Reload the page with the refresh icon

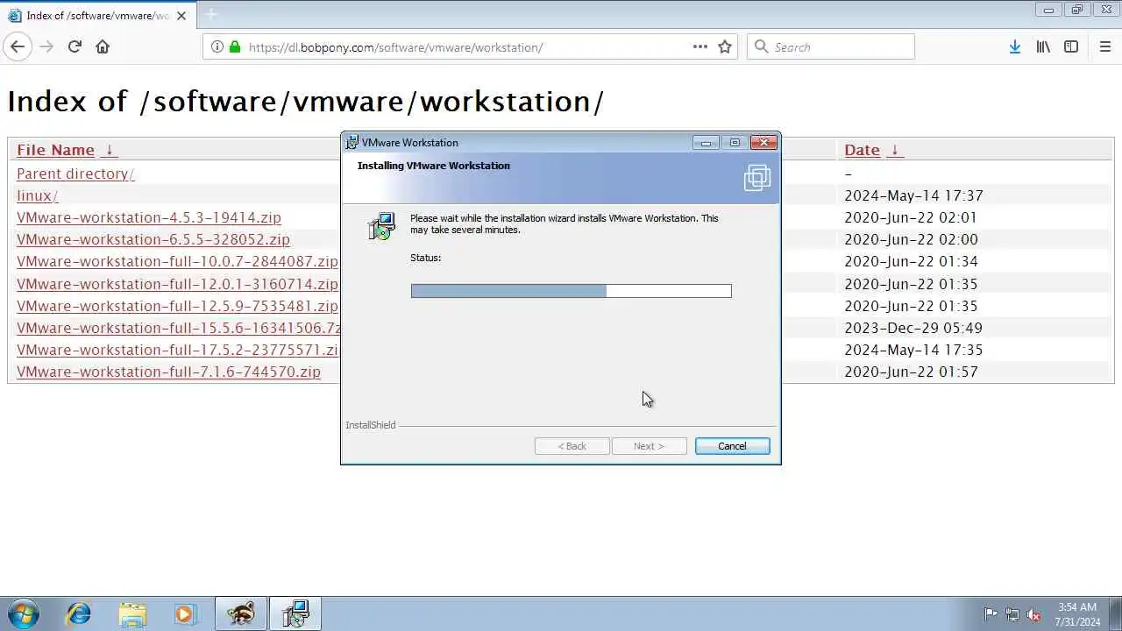coord(75,47)
